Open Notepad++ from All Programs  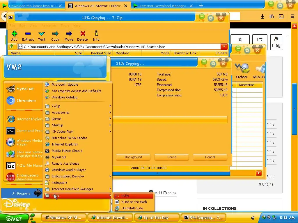coord(78,183)
